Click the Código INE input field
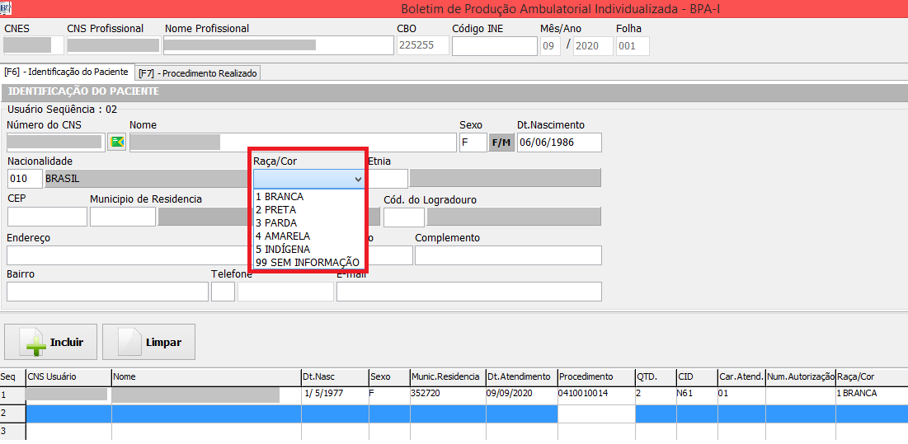This screenshot has width=908, height=444. click(493, 46)
